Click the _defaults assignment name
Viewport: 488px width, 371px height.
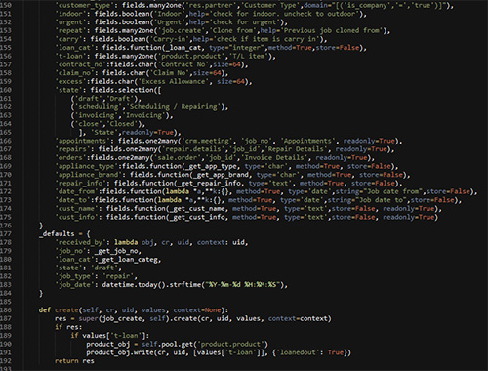pyautogui.click(x=57, y=234)
